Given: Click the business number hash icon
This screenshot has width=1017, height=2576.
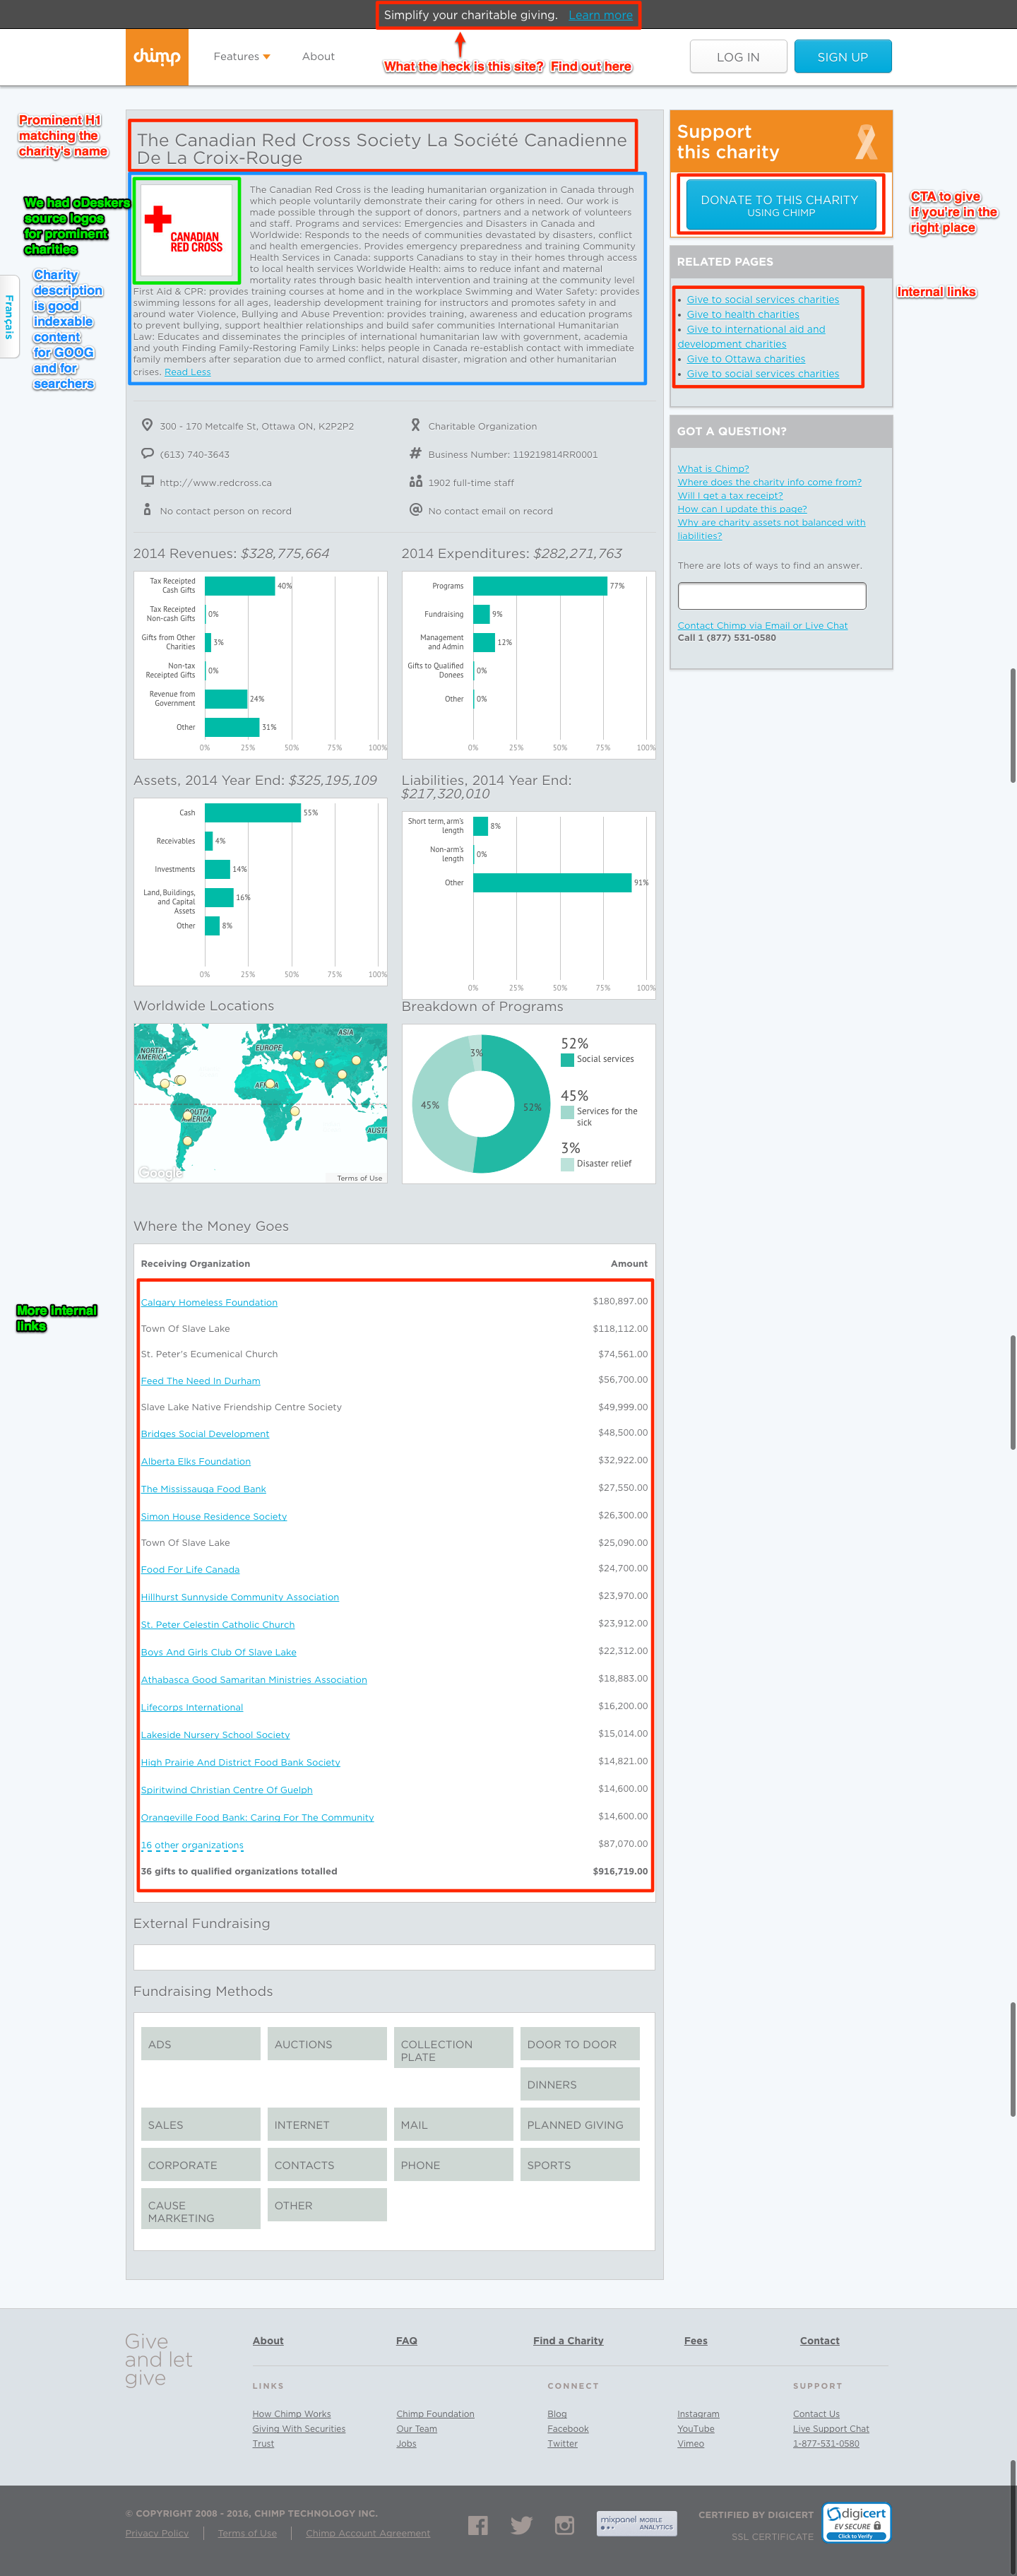Looking at the screenshot, I should click(x=415, y=453).
